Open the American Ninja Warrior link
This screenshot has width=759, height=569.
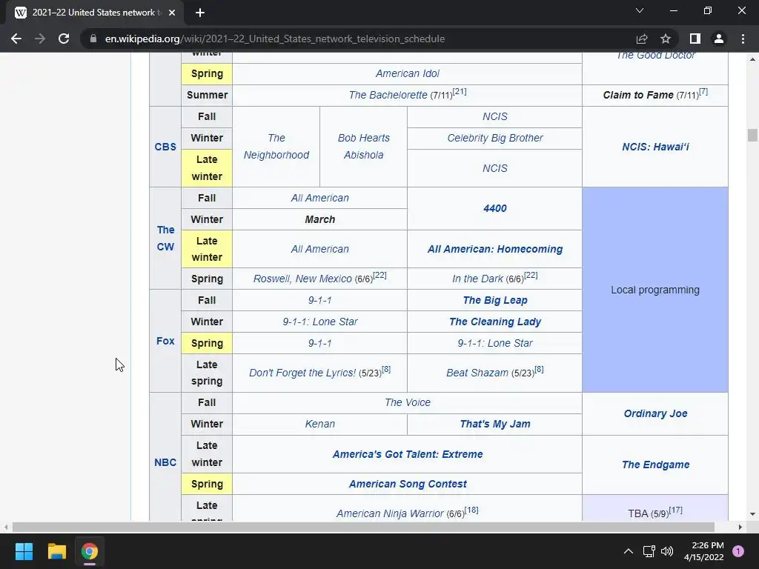tap(390, 513)
